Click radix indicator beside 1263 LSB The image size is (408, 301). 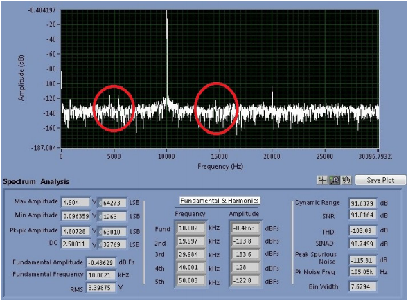[x=100, y=217]
